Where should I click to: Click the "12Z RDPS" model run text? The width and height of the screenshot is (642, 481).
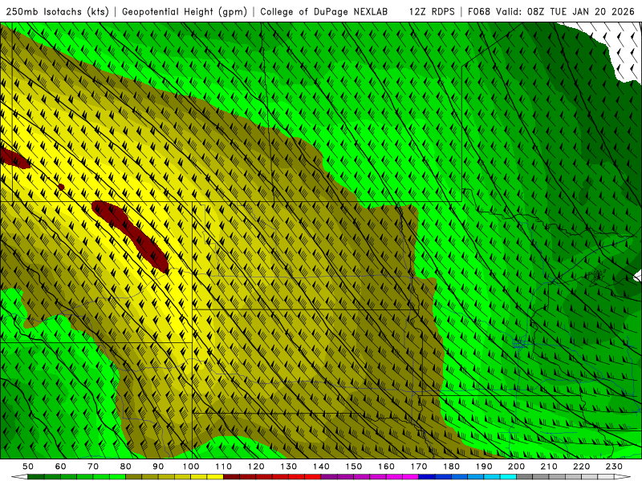[432, 11]
